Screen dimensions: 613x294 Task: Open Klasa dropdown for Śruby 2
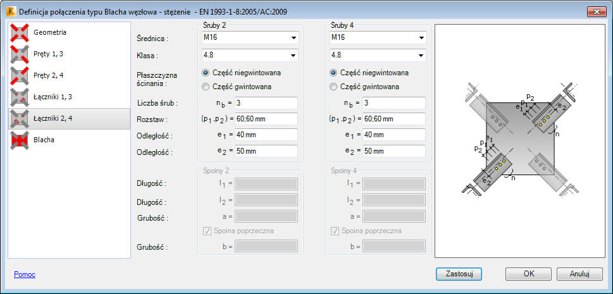pyautogui.click(x=250, y=55)
